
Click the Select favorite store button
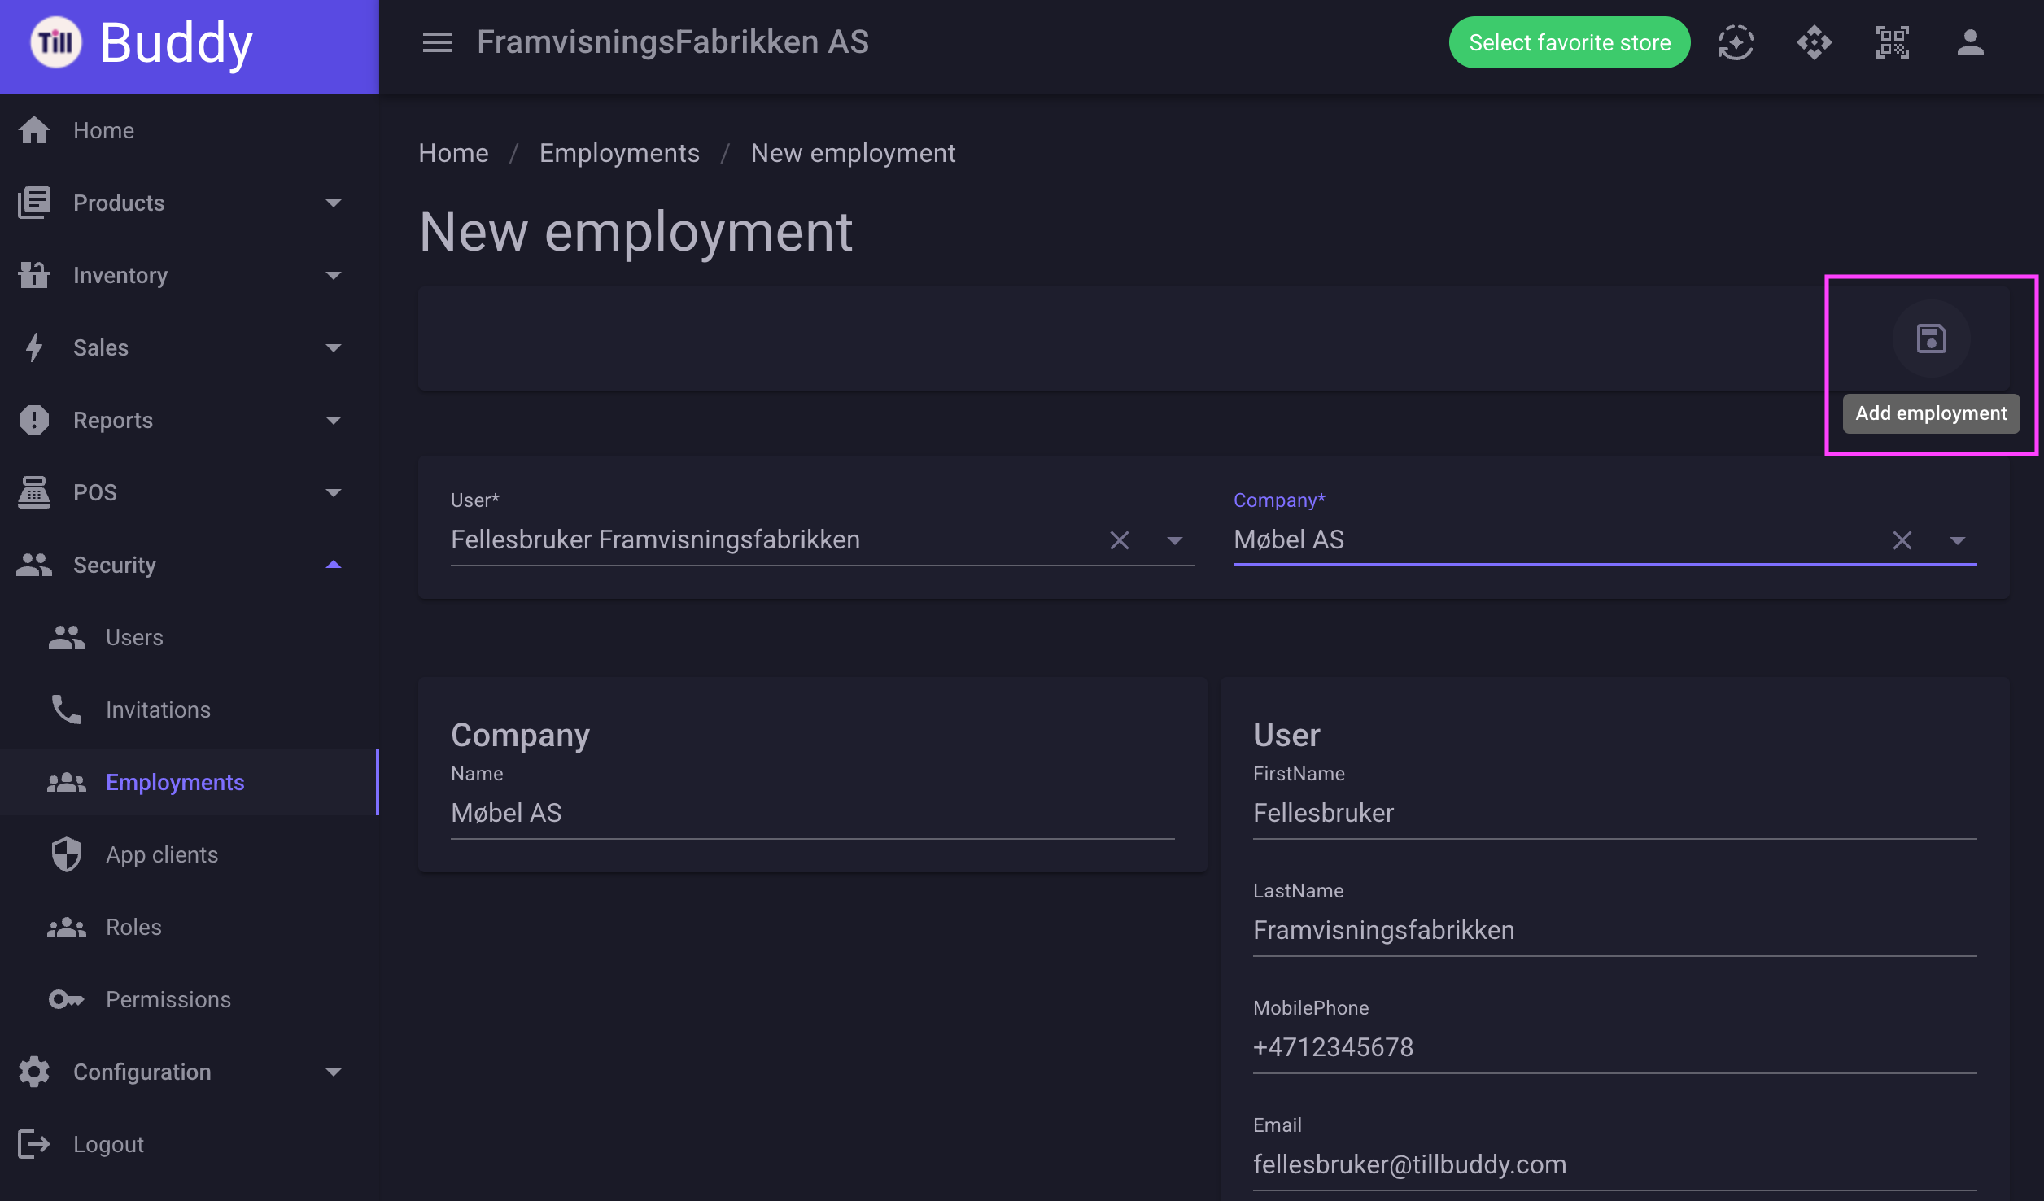pos(1569,42)
